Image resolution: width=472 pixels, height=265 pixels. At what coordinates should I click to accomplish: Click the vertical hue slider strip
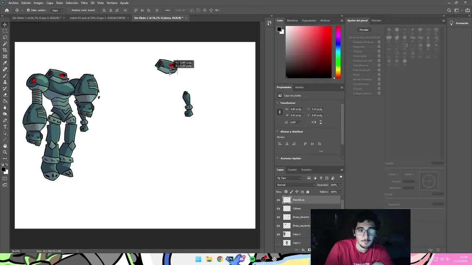[x=338, y=52]
